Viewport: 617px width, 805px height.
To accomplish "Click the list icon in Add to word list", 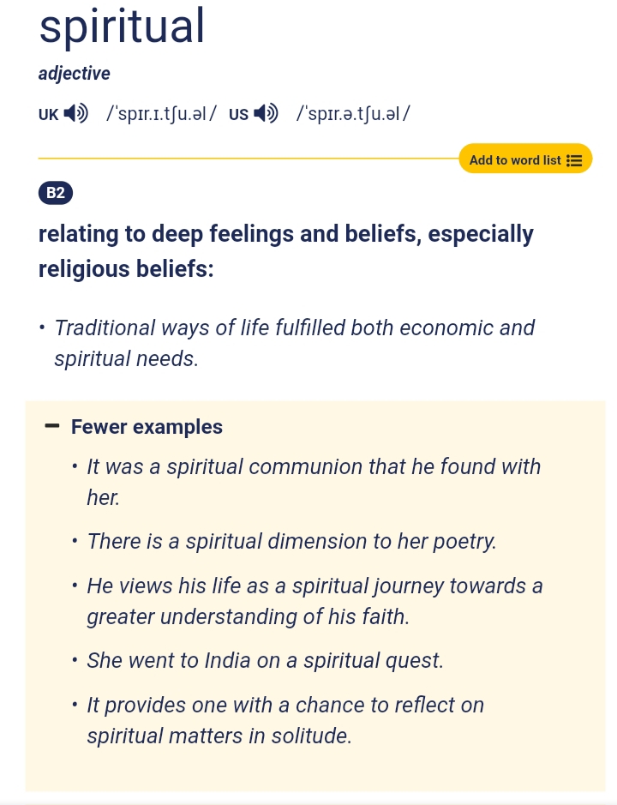I will point(575,160).
